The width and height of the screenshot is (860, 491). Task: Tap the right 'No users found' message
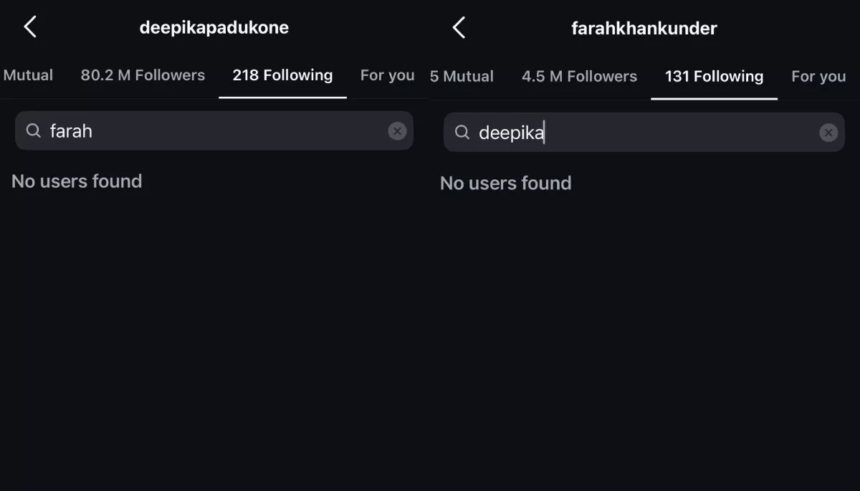click(505, 183)
